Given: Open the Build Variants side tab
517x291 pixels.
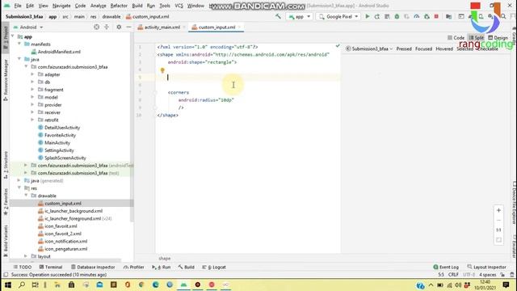Looking at the screenshot, I should tap(6, 241).
